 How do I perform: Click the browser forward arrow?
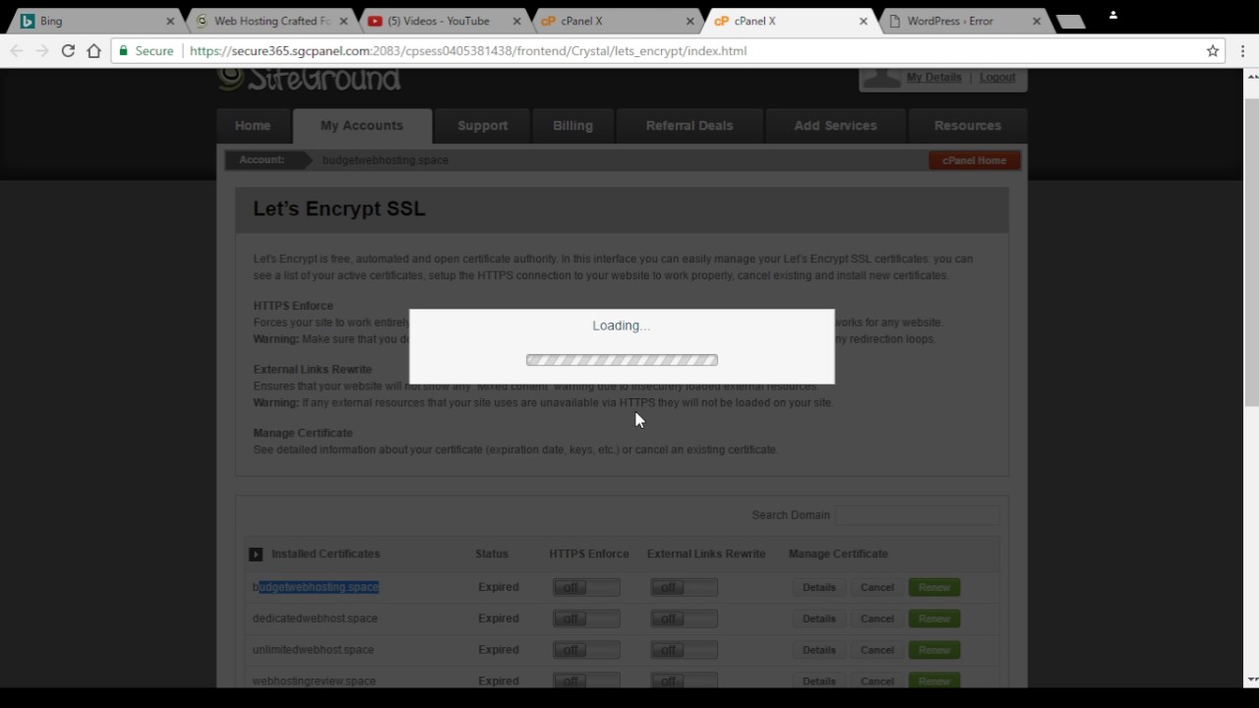pos(41,51)
